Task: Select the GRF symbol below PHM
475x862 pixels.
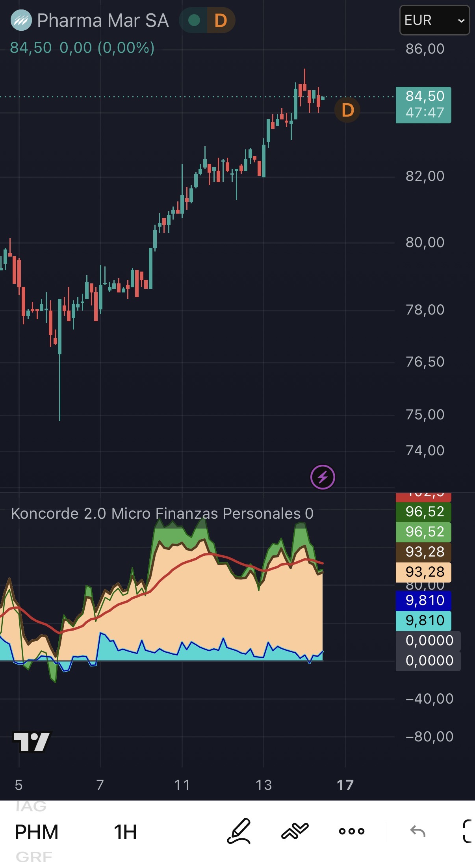Action: (34, 856)
